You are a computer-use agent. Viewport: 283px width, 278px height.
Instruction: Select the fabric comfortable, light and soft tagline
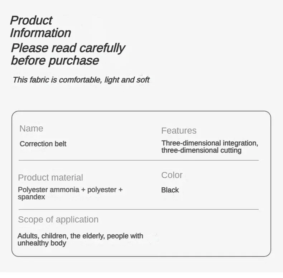coord(81,80)
